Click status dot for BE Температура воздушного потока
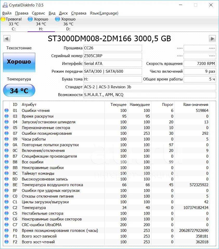This screenshot has height=249, width=219. (7, 185)
